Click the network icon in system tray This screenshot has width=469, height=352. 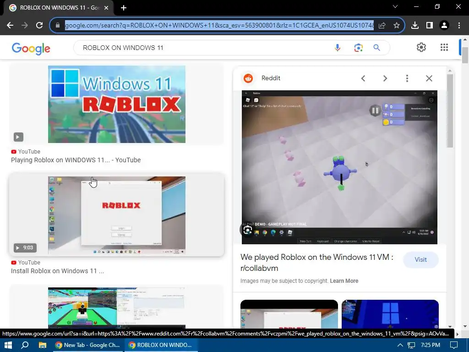(x=411, y=345)
